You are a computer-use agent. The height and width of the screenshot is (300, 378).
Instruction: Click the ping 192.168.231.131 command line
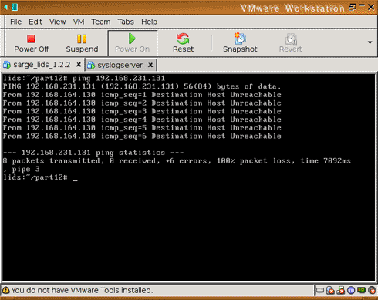tap(84, 79)
